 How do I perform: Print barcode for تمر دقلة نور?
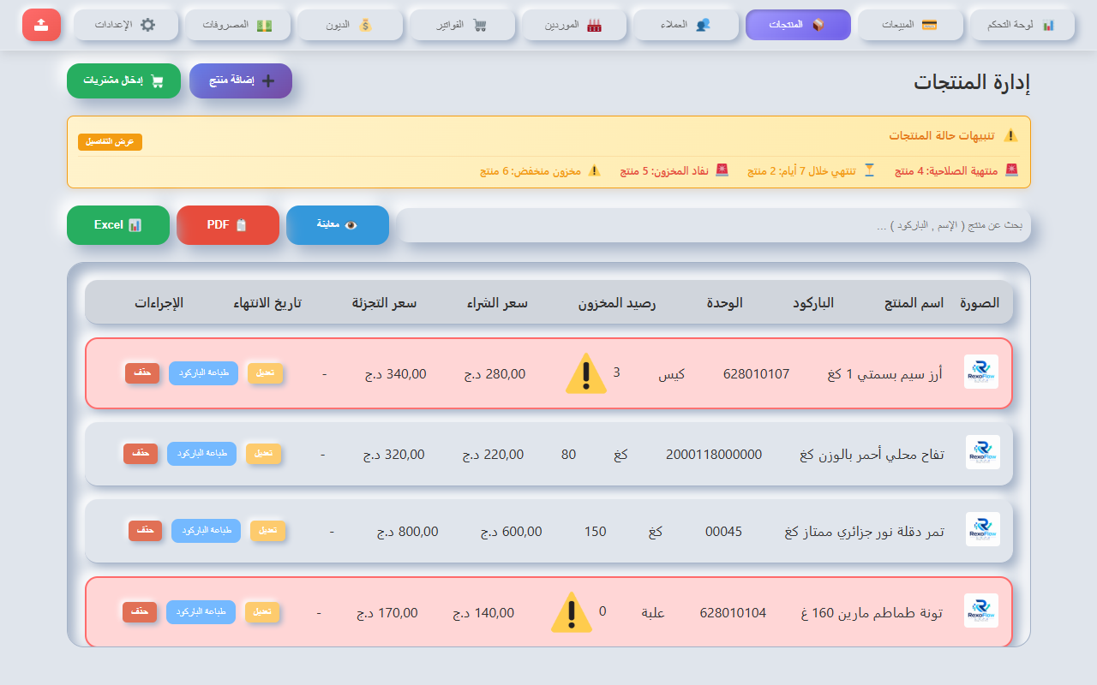coord(206,531)
